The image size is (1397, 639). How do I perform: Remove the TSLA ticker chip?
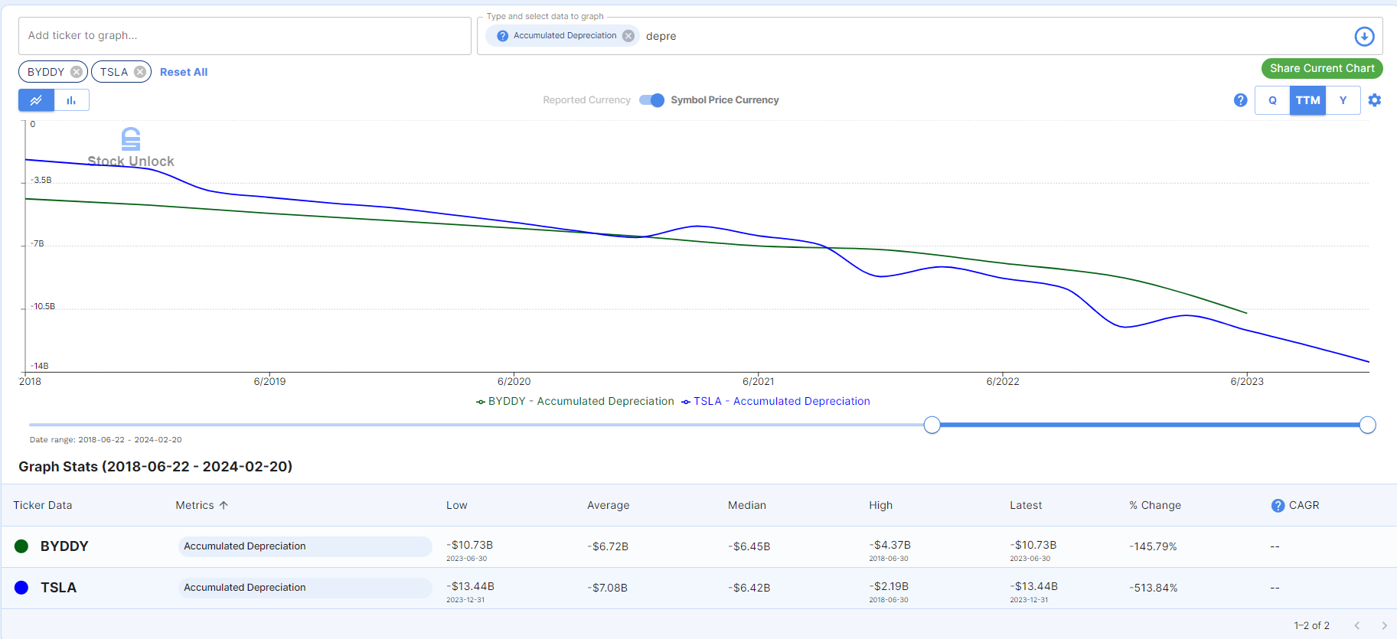[x=140, y=72]
